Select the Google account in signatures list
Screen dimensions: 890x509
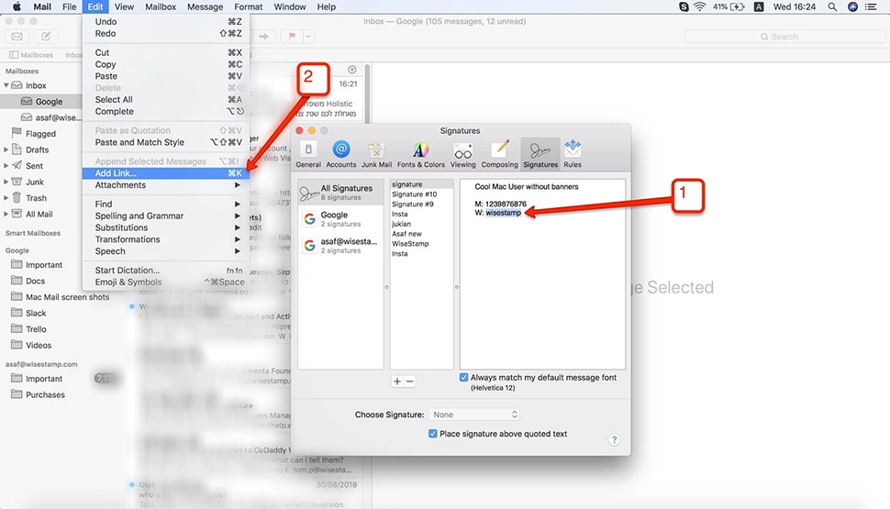(x=340, y=219)
